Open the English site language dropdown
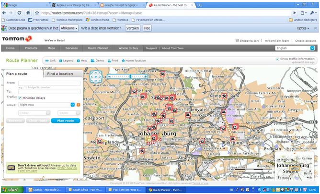320x194 pixels. point(295,48)
